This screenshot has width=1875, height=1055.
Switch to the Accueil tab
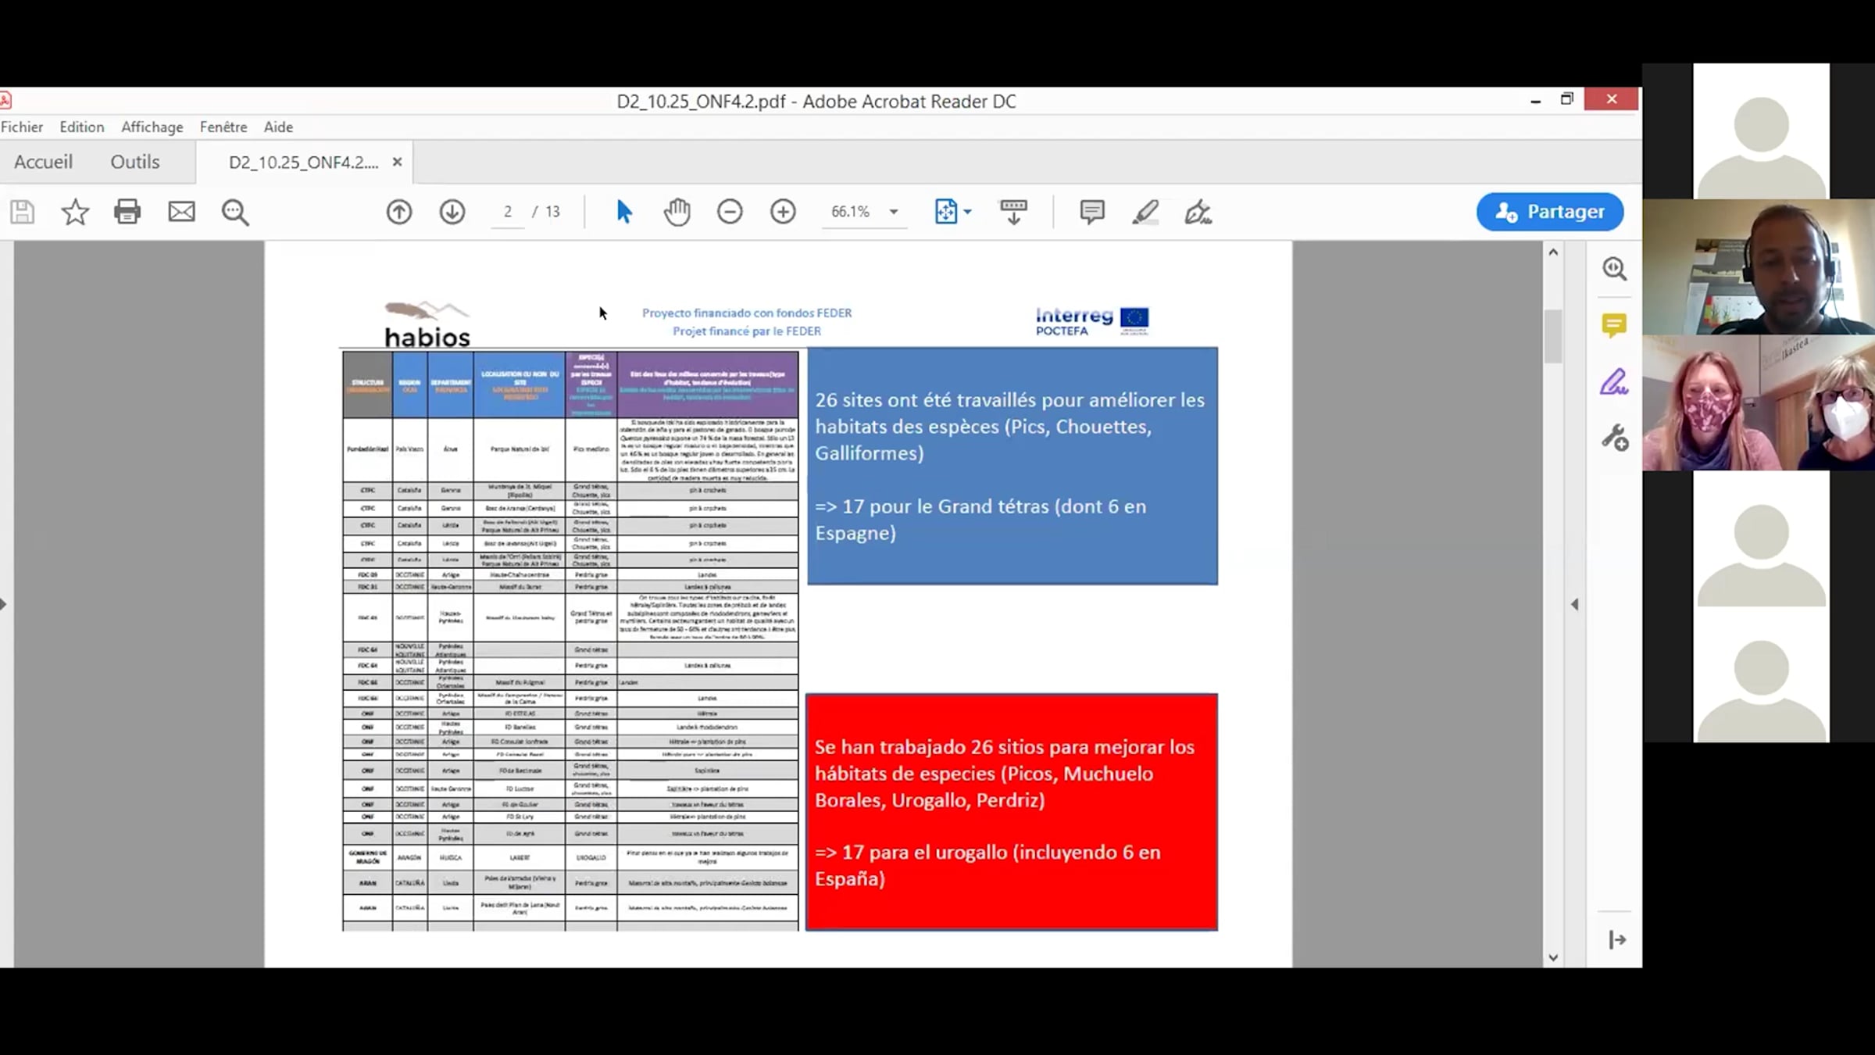43,162
